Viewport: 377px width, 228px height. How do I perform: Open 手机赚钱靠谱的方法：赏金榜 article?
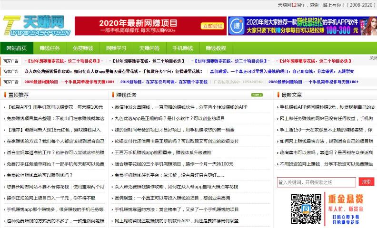(177, 209)
